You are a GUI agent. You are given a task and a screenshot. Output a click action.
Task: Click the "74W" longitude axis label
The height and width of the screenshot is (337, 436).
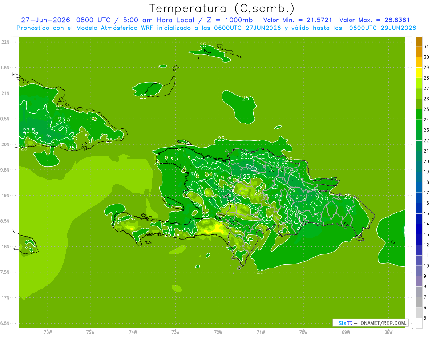click(x=133, y=332)
